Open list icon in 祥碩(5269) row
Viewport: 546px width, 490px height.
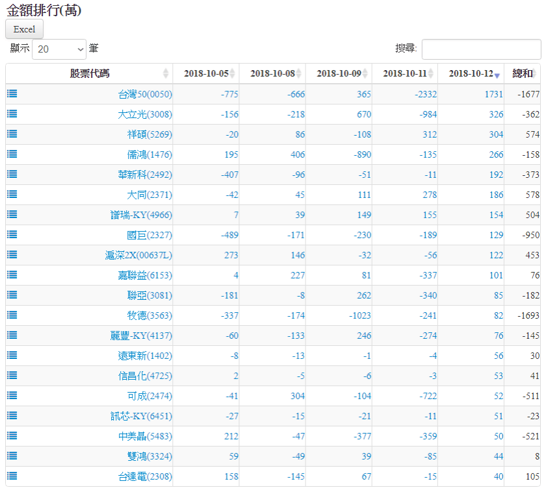(12, 134)
